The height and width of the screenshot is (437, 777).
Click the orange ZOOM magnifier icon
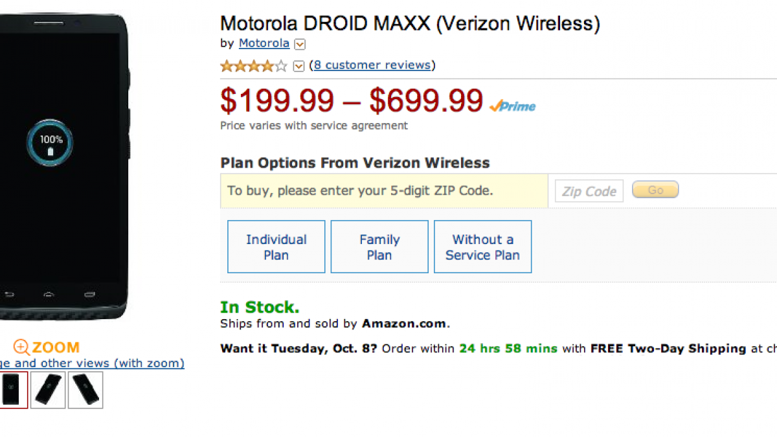click(21, 347)
